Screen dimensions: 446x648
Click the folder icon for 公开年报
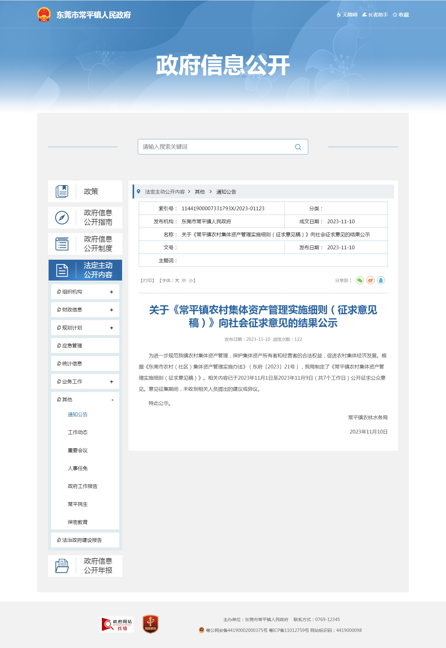point(62,566)
